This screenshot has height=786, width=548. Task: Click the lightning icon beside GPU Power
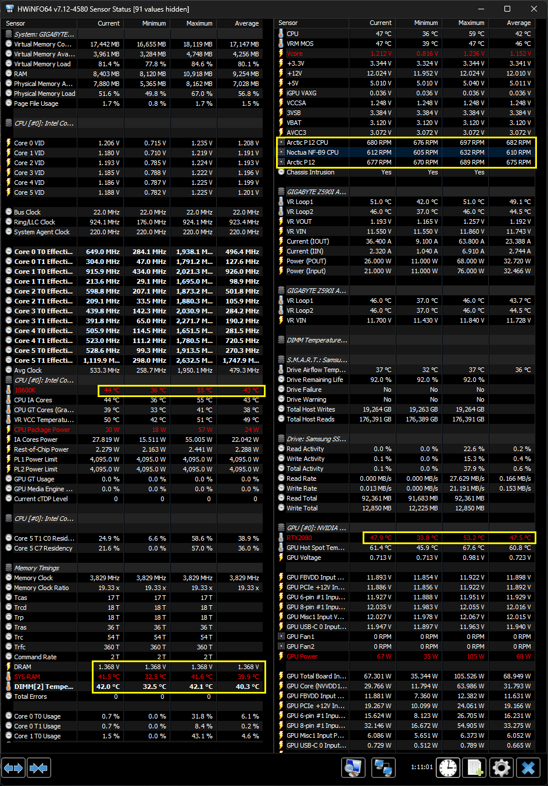281,656
